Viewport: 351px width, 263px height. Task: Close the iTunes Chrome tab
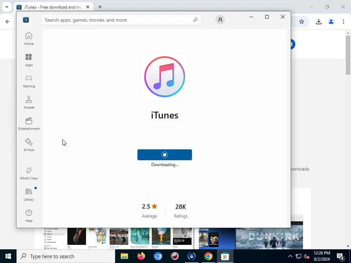click(88, 7)
